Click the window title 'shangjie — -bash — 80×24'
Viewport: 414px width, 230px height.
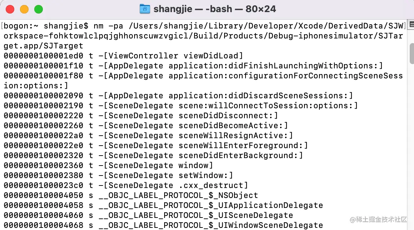pyautogui.click(x=214, y=9)
